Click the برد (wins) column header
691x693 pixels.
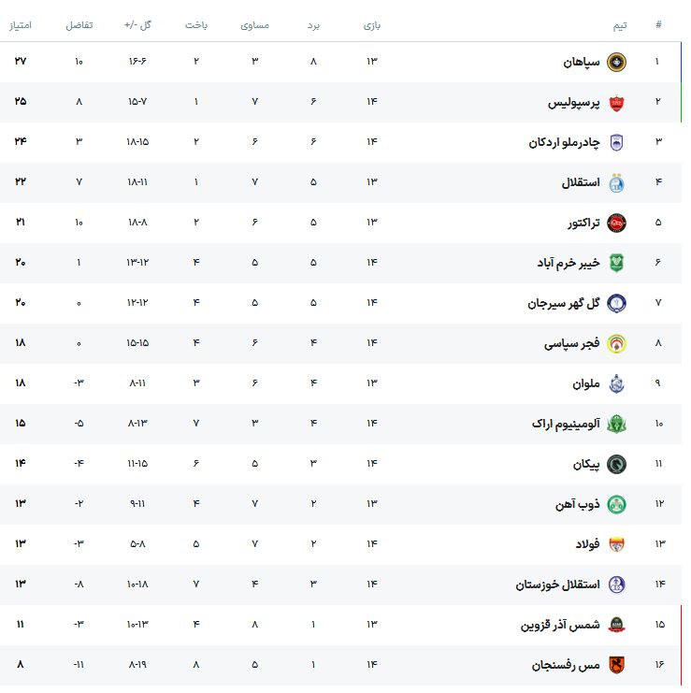(314, 24)
